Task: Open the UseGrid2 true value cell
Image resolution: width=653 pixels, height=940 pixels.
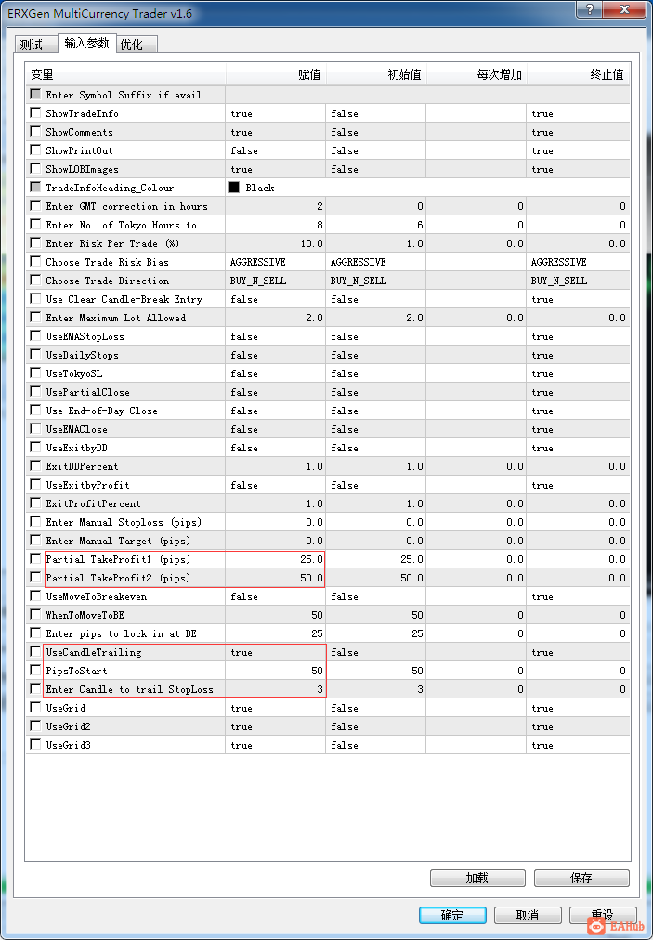Action: point(276,726)
